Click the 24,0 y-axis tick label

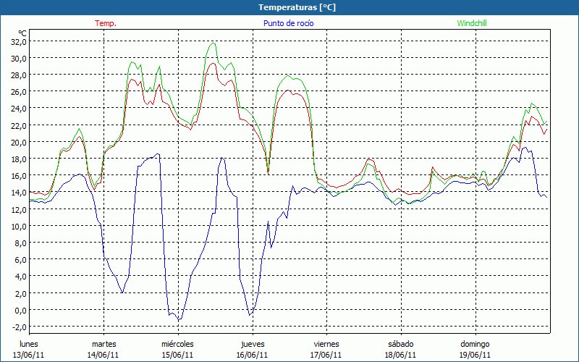point(18,109)
